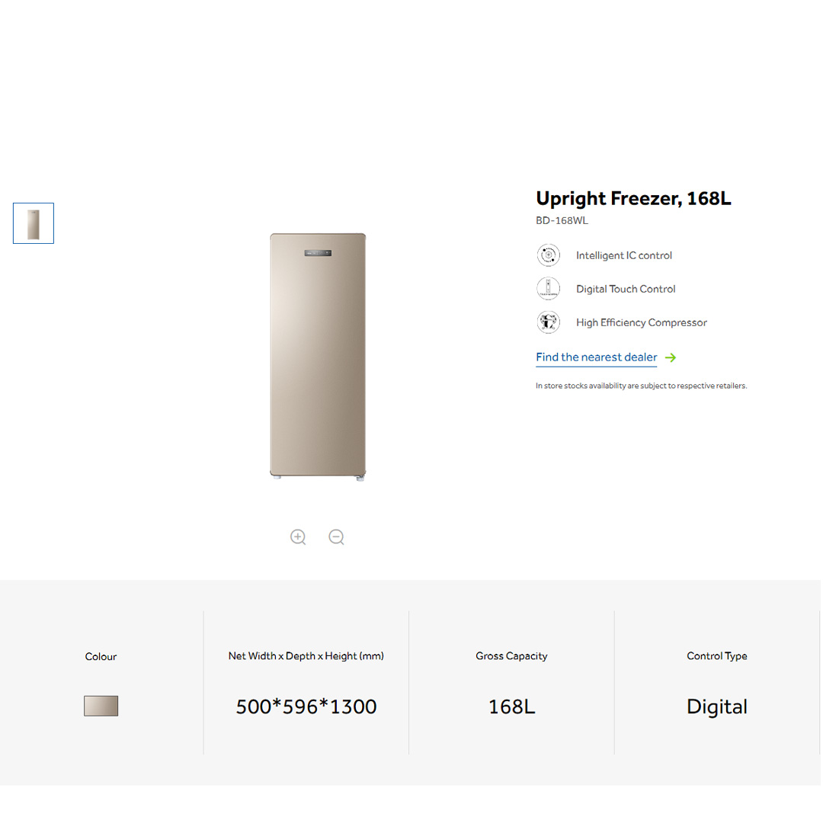Screen dimensions: 823x823
Task: Click the Control Type column header
Action: pos(717,655)
